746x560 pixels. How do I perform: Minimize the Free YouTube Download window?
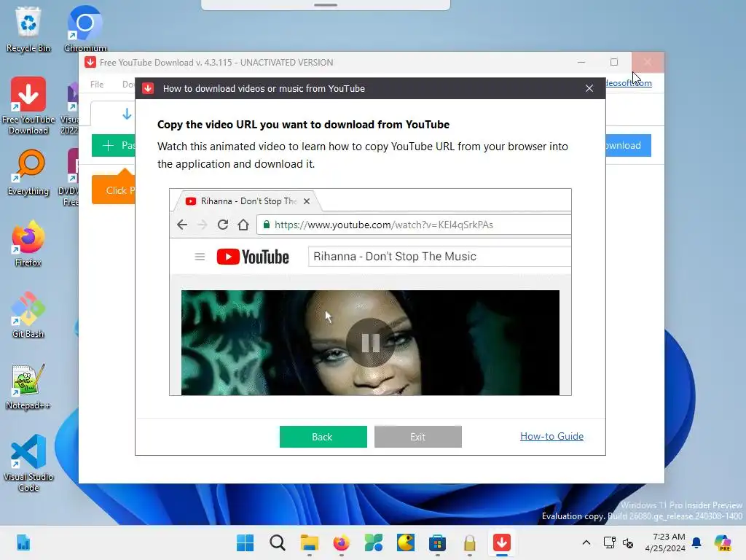(581, 63)
